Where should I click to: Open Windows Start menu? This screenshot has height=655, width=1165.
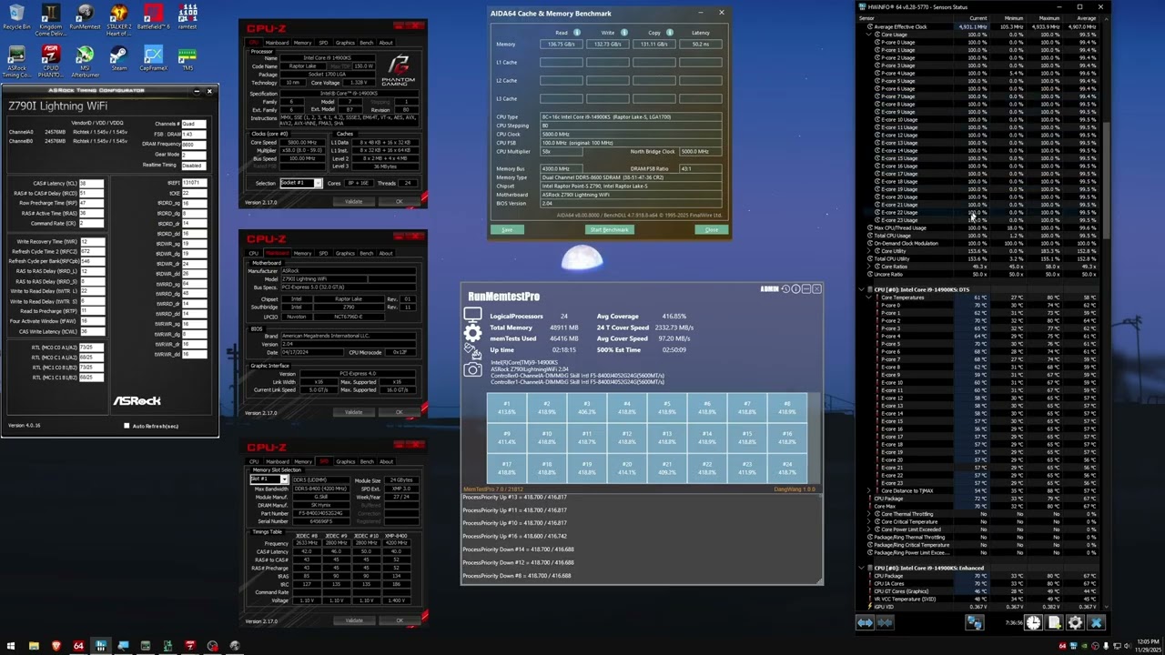[10, 646]
